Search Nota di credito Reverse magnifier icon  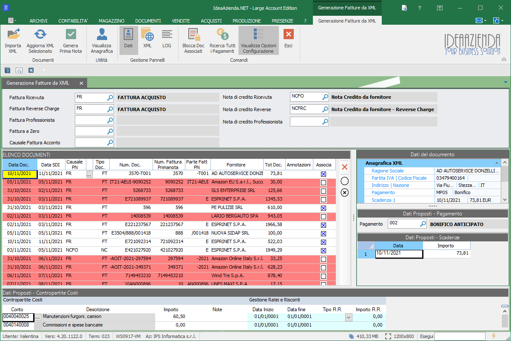click(325, 109)
